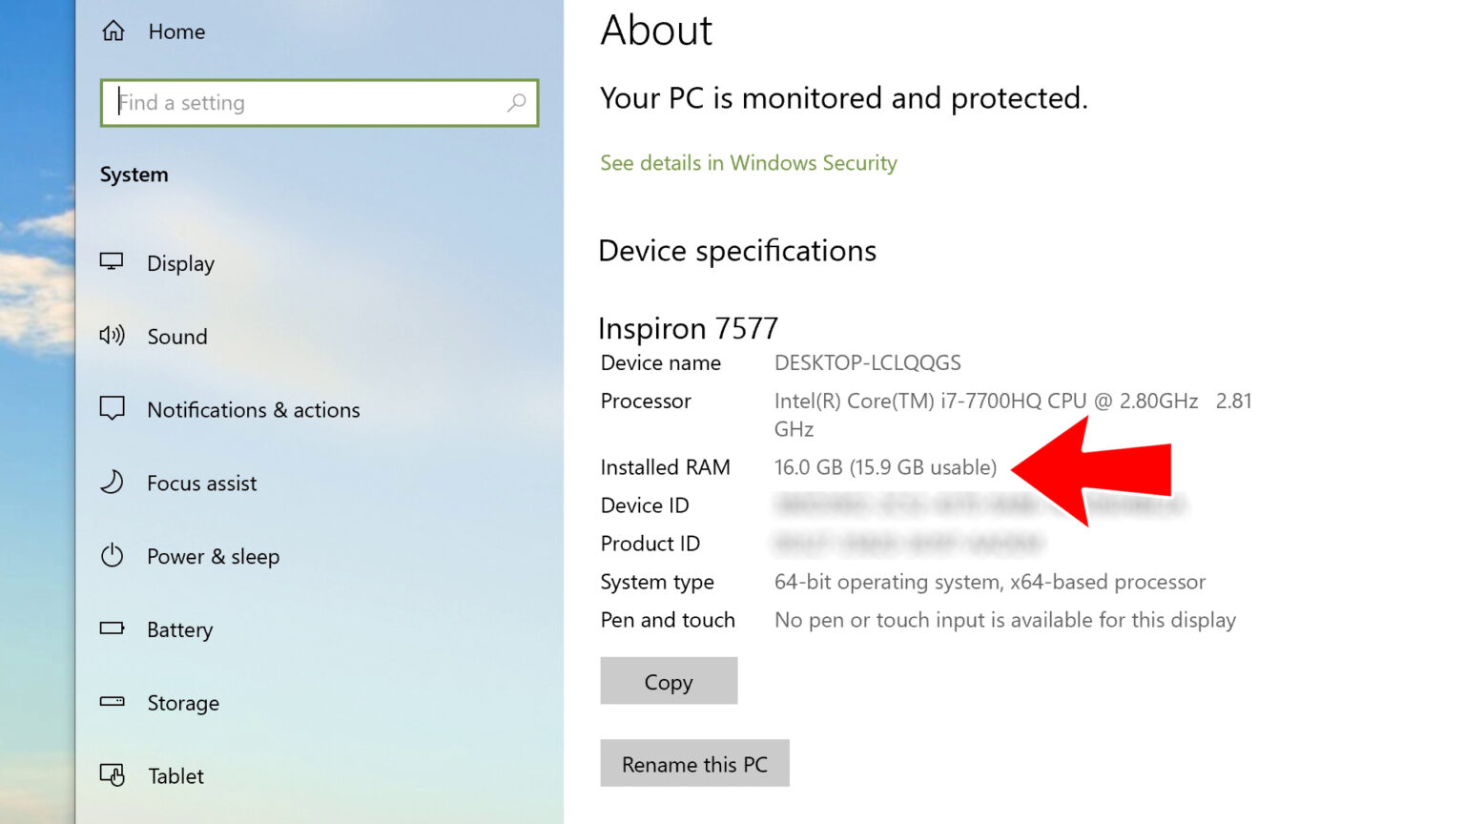Screen dimensions: 1465x824
Task: Click the Inspiron 7577 device heading
Action: [x=688, y=327]
